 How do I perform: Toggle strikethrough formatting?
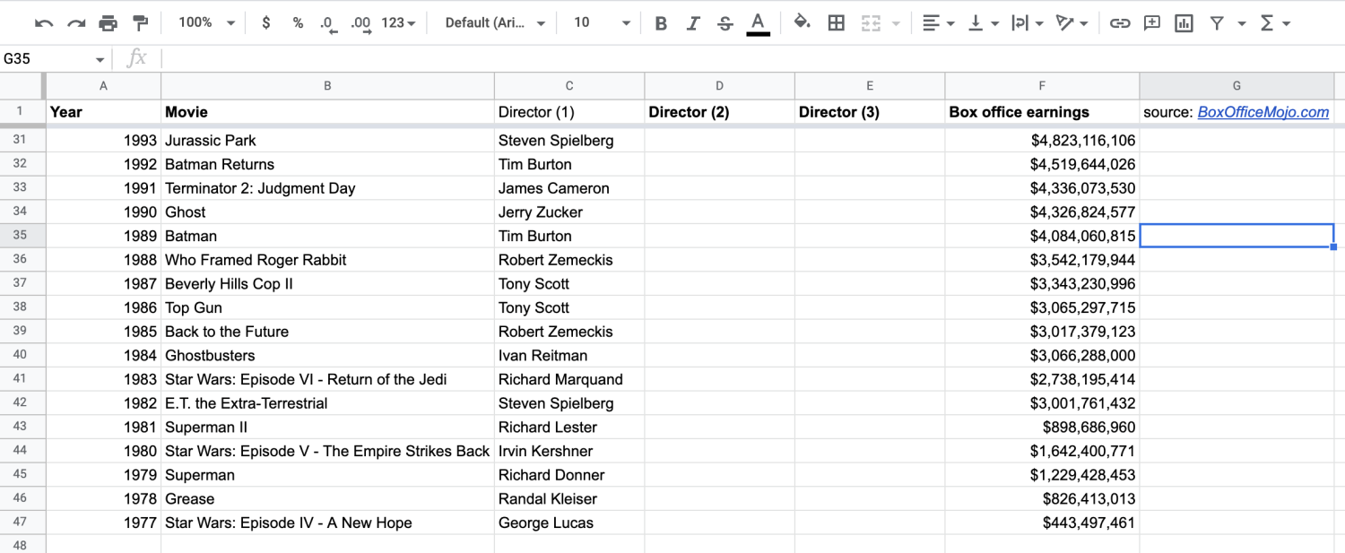coord(725,23)
